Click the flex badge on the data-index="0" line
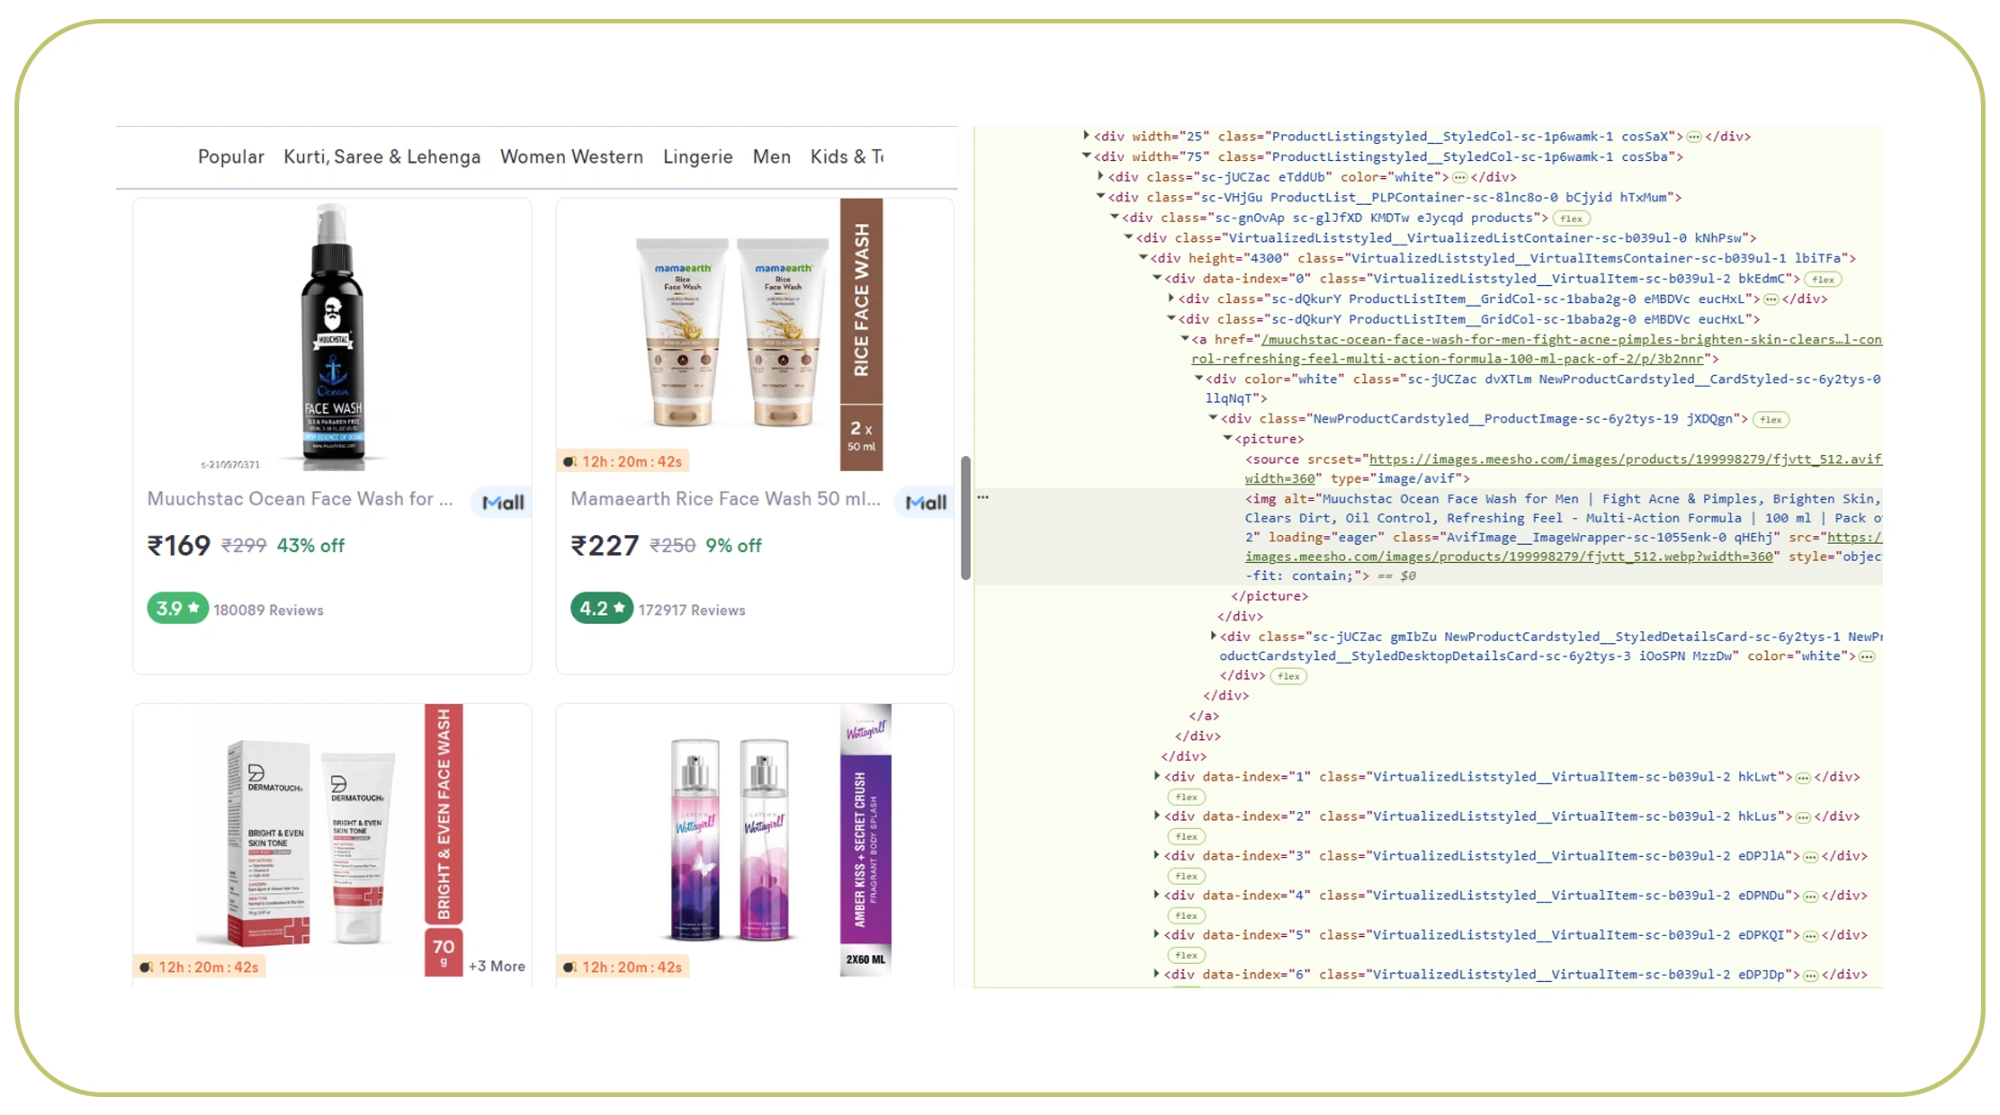This screenshot has height=1115, width=2000. [1824, 280]
